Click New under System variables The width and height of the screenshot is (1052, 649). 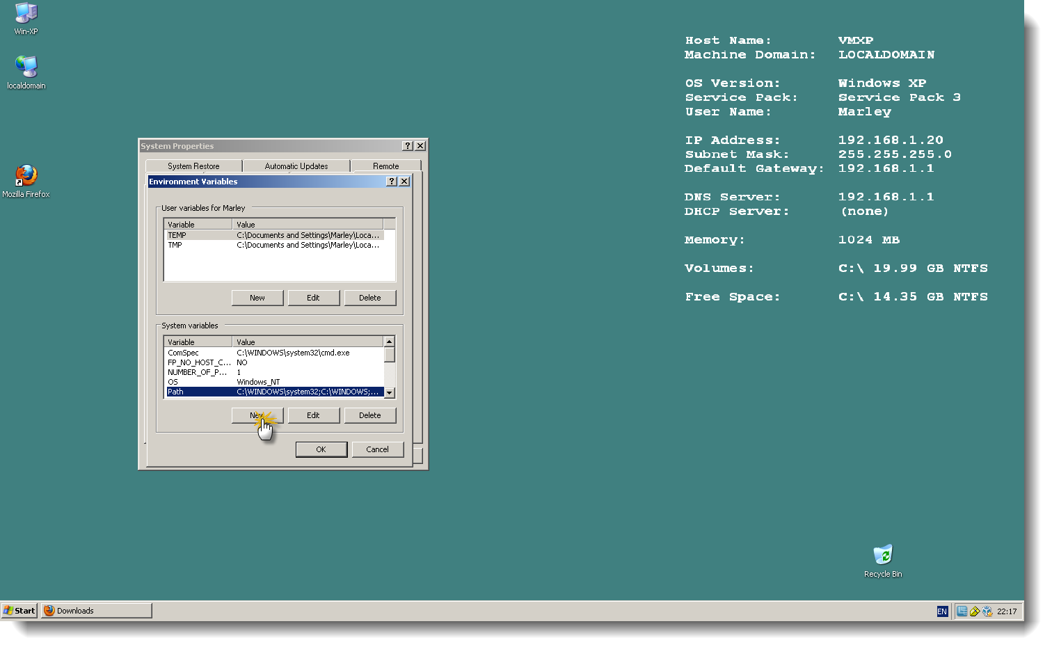[257, 415]
